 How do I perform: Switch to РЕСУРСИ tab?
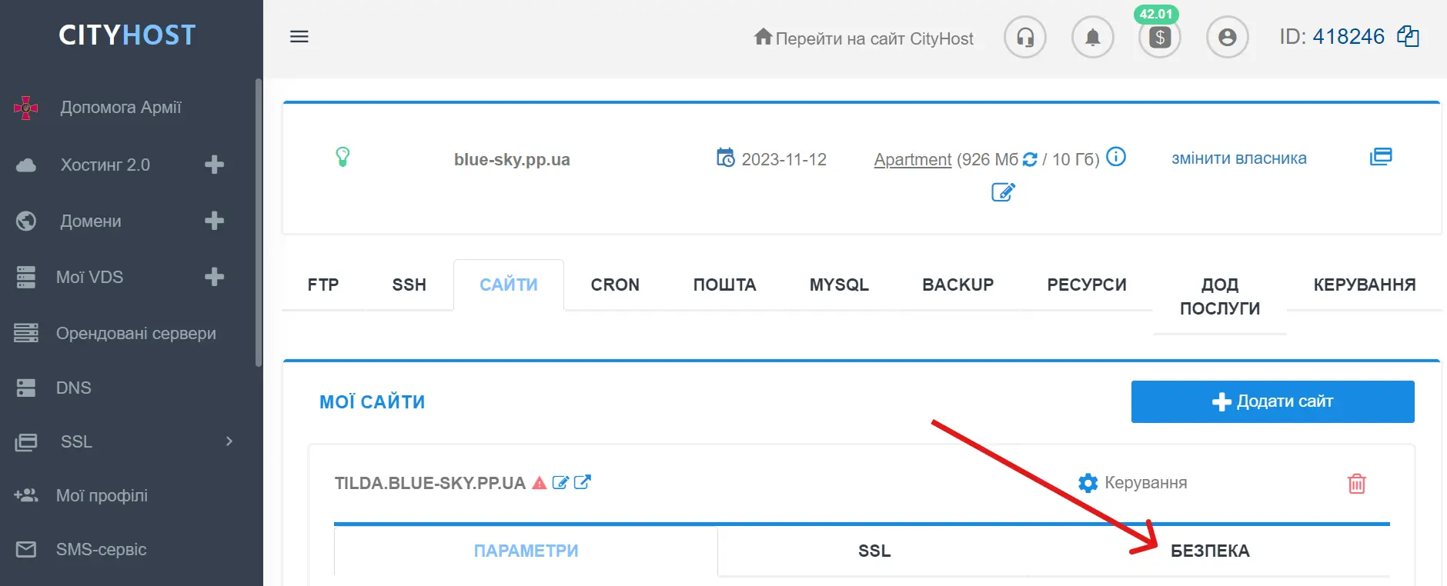[1086, 285]
